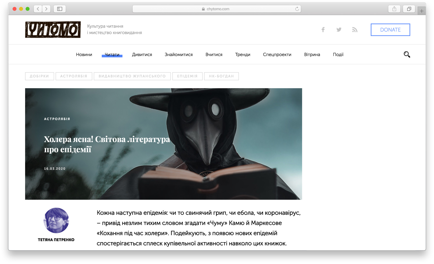The width and height of the screenshot is (434, 264).
Task: Toggle Safari sidebar icon
Action: pos(60,9)
